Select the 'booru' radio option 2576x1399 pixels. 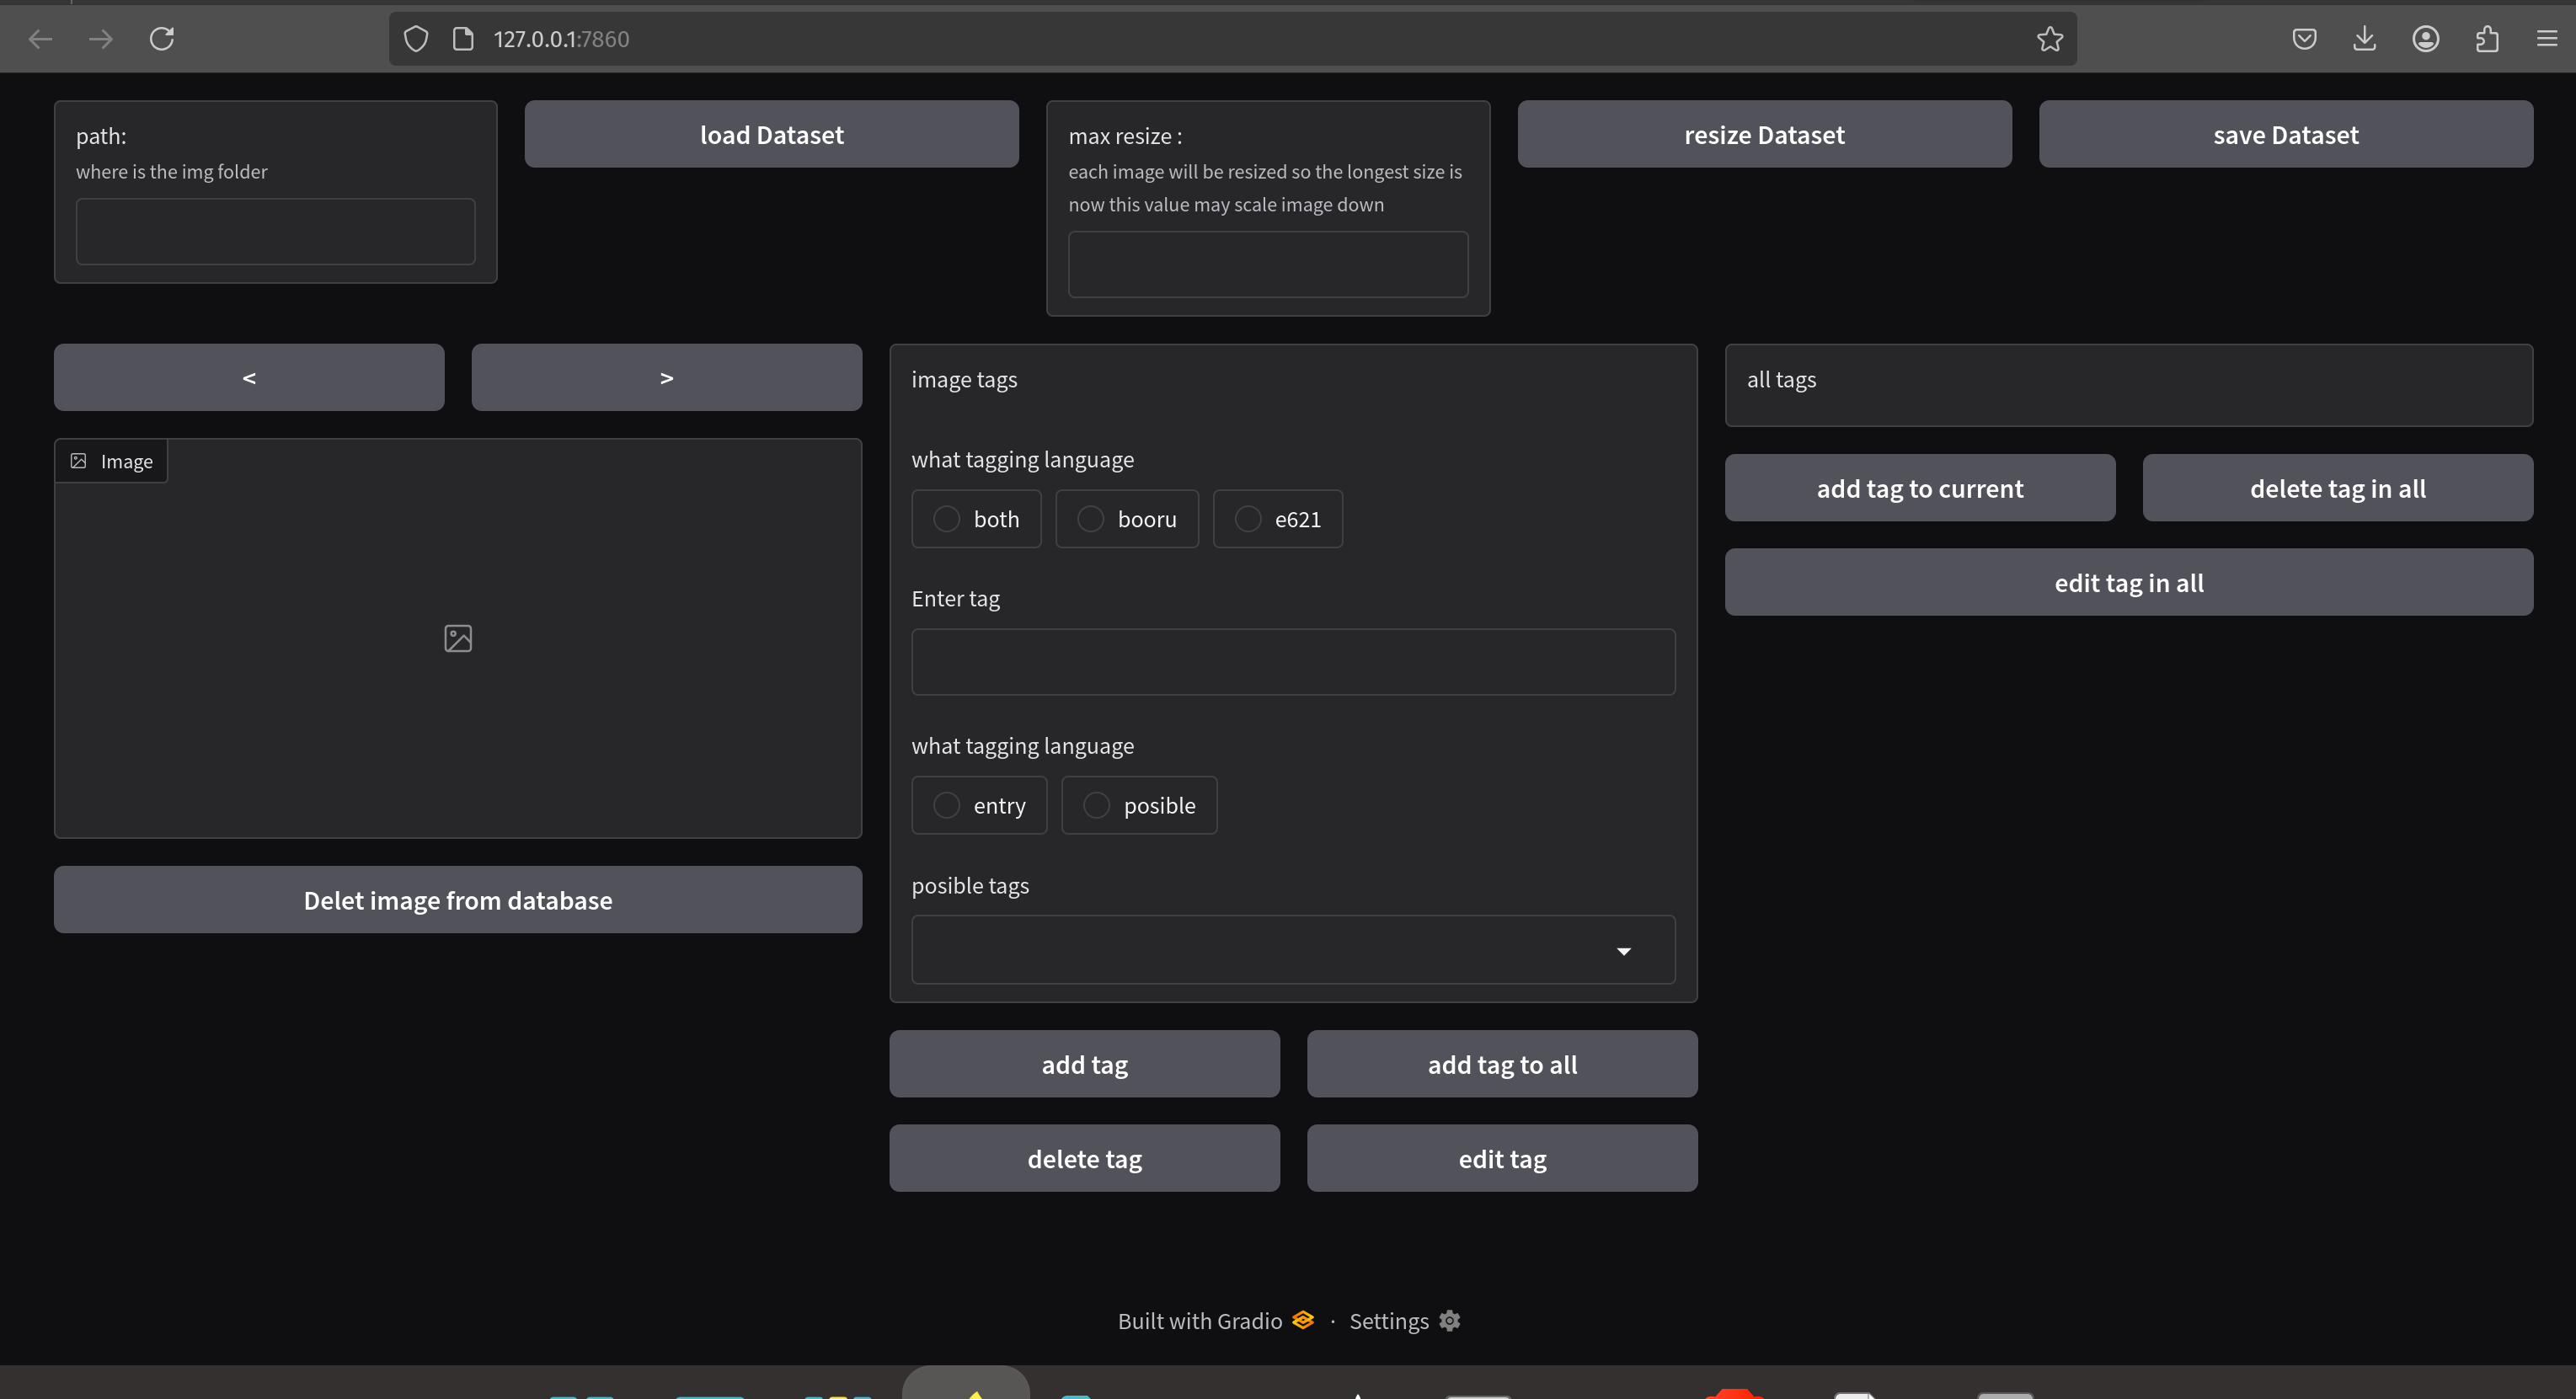[x=1090, y=519]
